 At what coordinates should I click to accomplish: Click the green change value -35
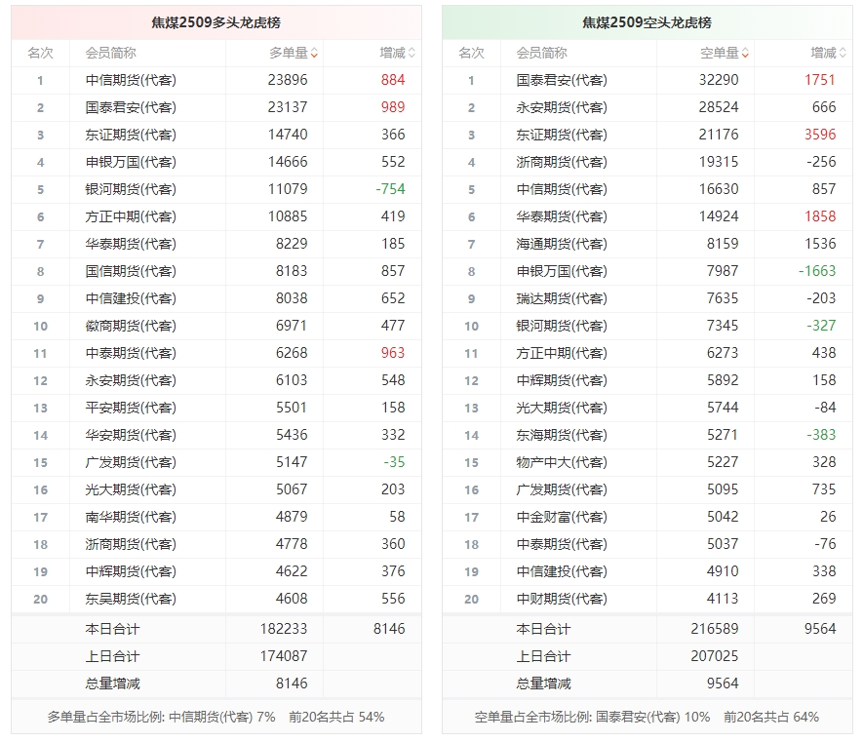pyautogui.click(x=394, y=462)
